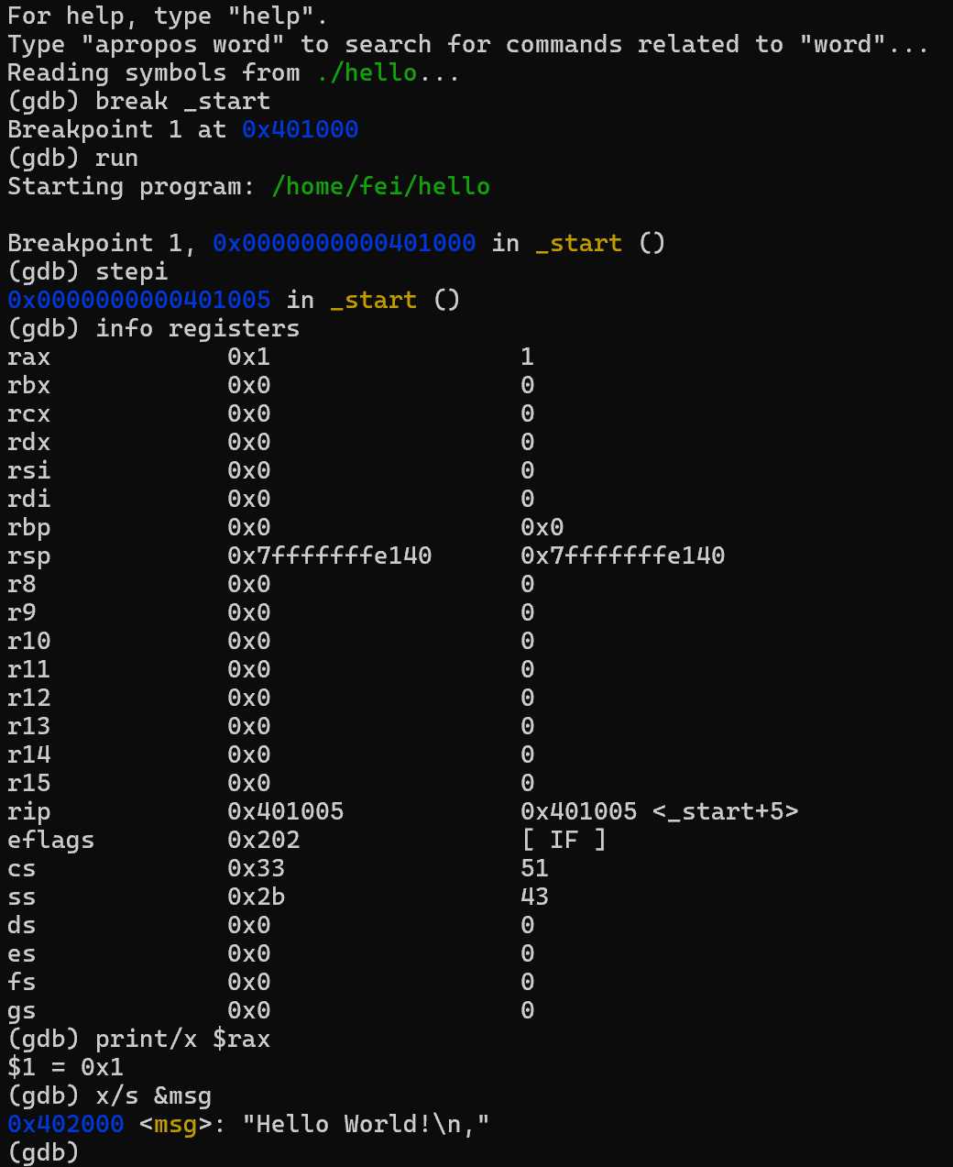The width and height of the screenshot is (953, 1167).
Task: Click the "break _start" command text
Action: pos(182,101)
